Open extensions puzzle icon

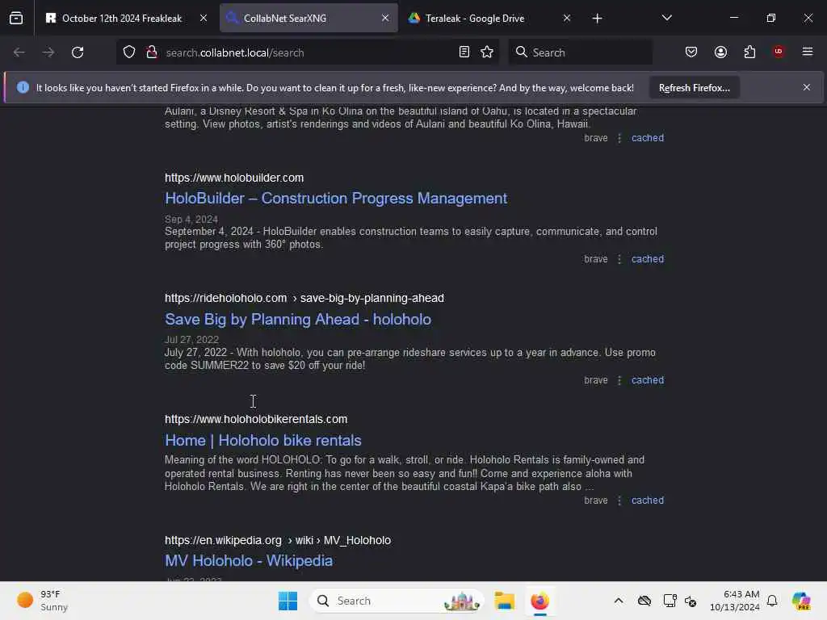pos(749,52)
